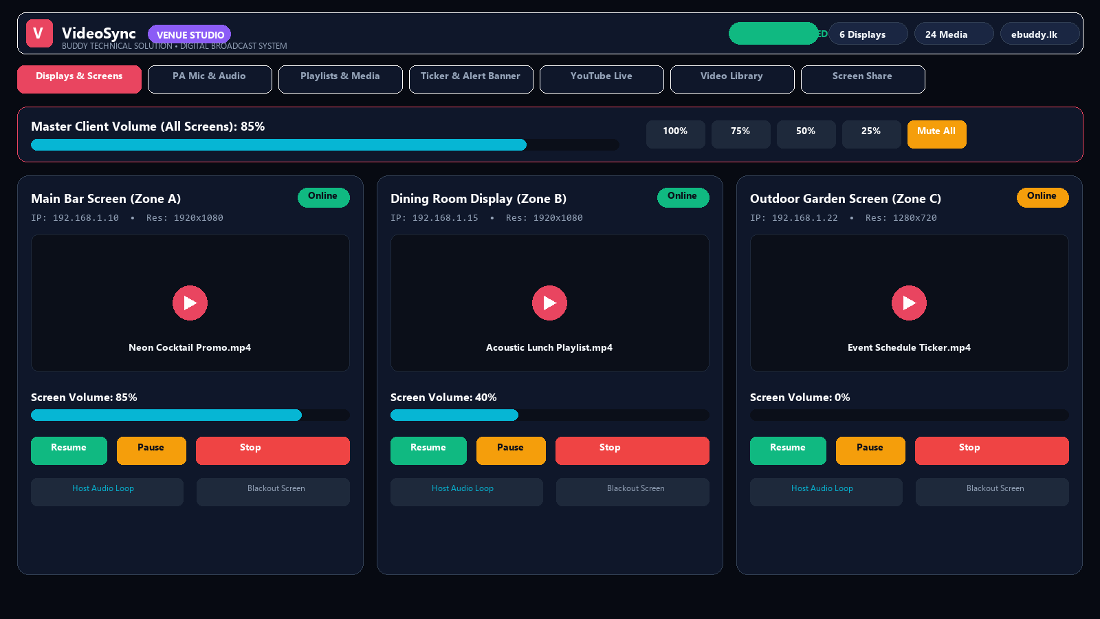Adjust Outdoor Garden Screen volume slider
The width and height of the screenshot is (1100, 619).
pos(910,415)
